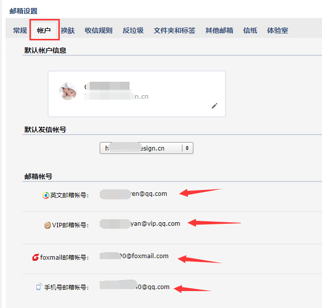Switch to the 常规 tab
322x308 pixels.
[20, 30]
